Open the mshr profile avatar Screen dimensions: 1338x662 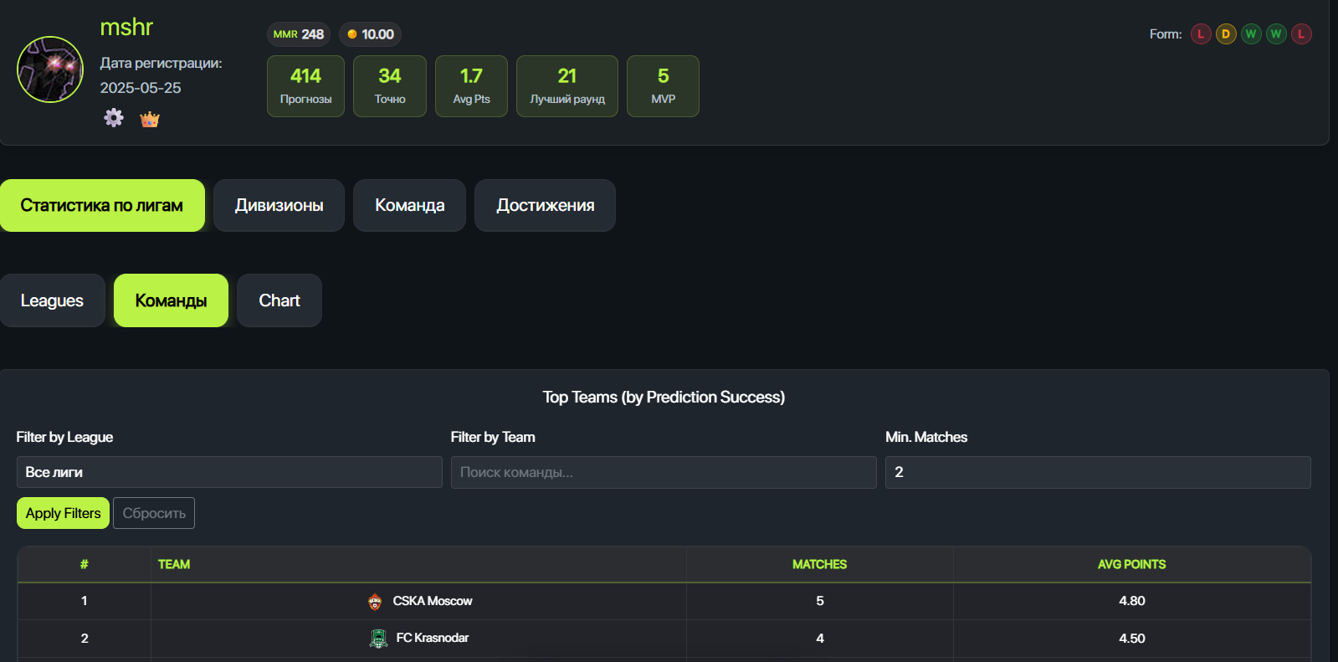coord(50,69)
